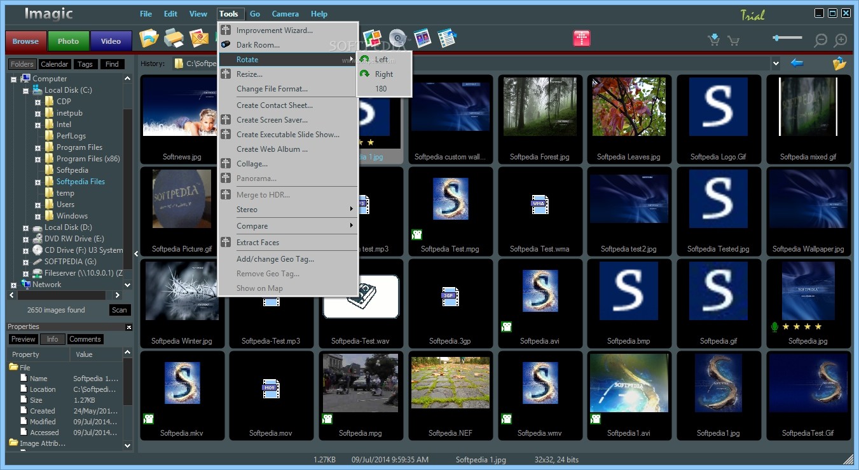Viewport: 859px width, 470px height.
Task: Click the Improvement Wizard menu icon
Action: 225,30
